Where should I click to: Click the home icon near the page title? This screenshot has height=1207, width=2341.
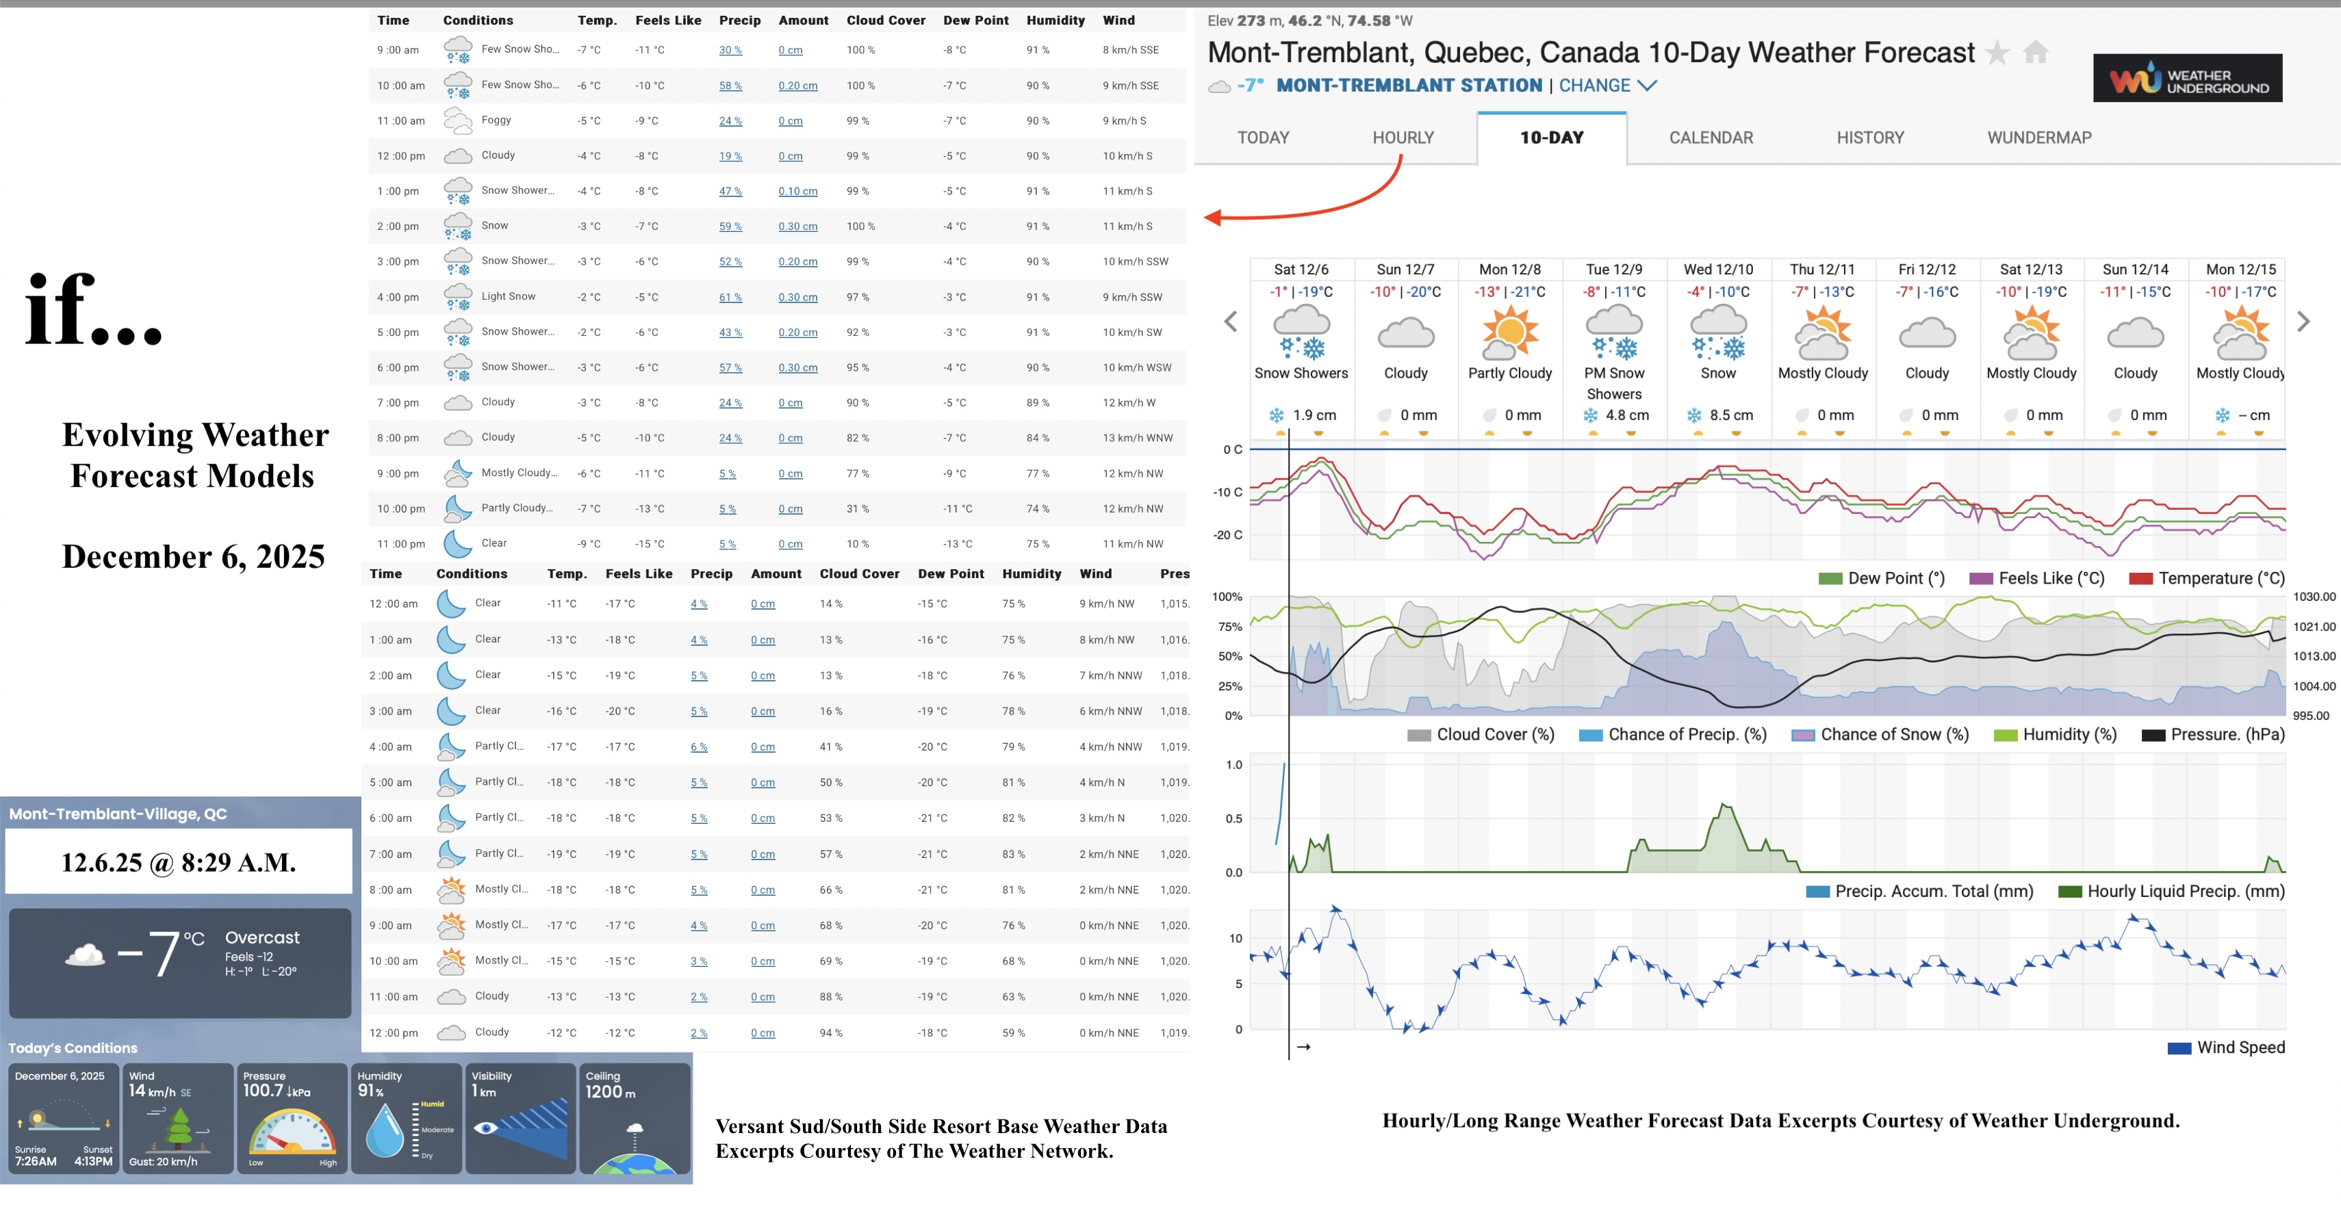[2036, 53]
